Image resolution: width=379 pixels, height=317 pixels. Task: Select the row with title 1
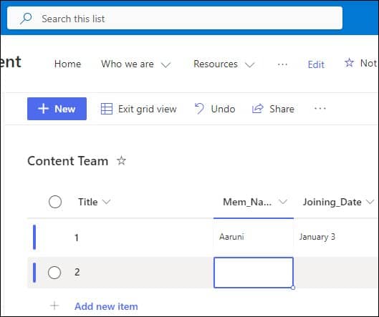tap(77, 238)
